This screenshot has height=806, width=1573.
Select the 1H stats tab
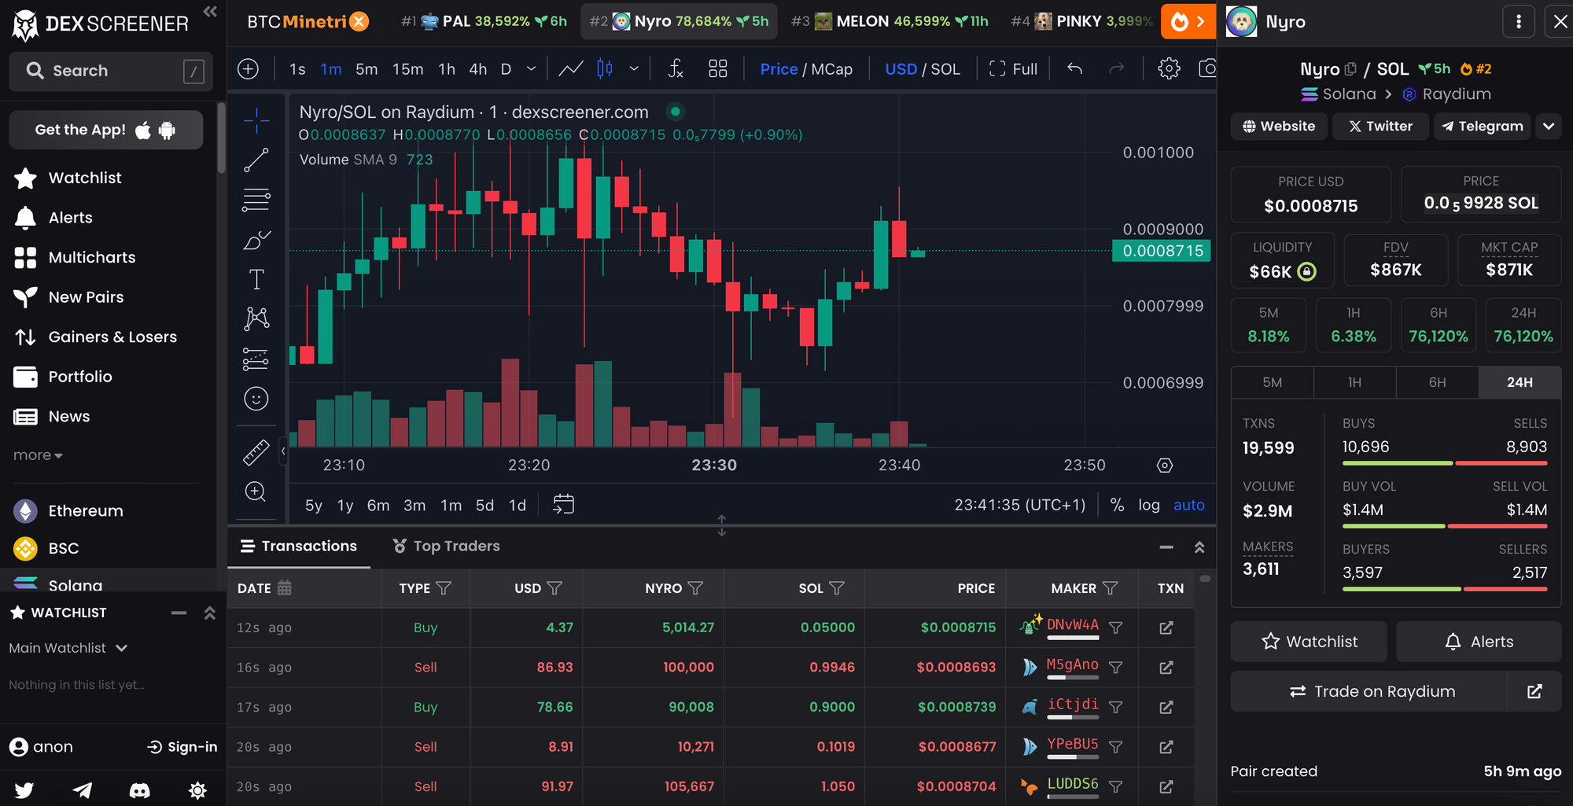tap(1354, 382)
